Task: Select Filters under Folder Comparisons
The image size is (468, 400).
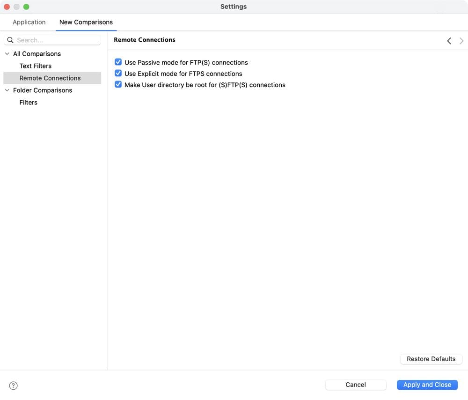Action: point(29,103)
